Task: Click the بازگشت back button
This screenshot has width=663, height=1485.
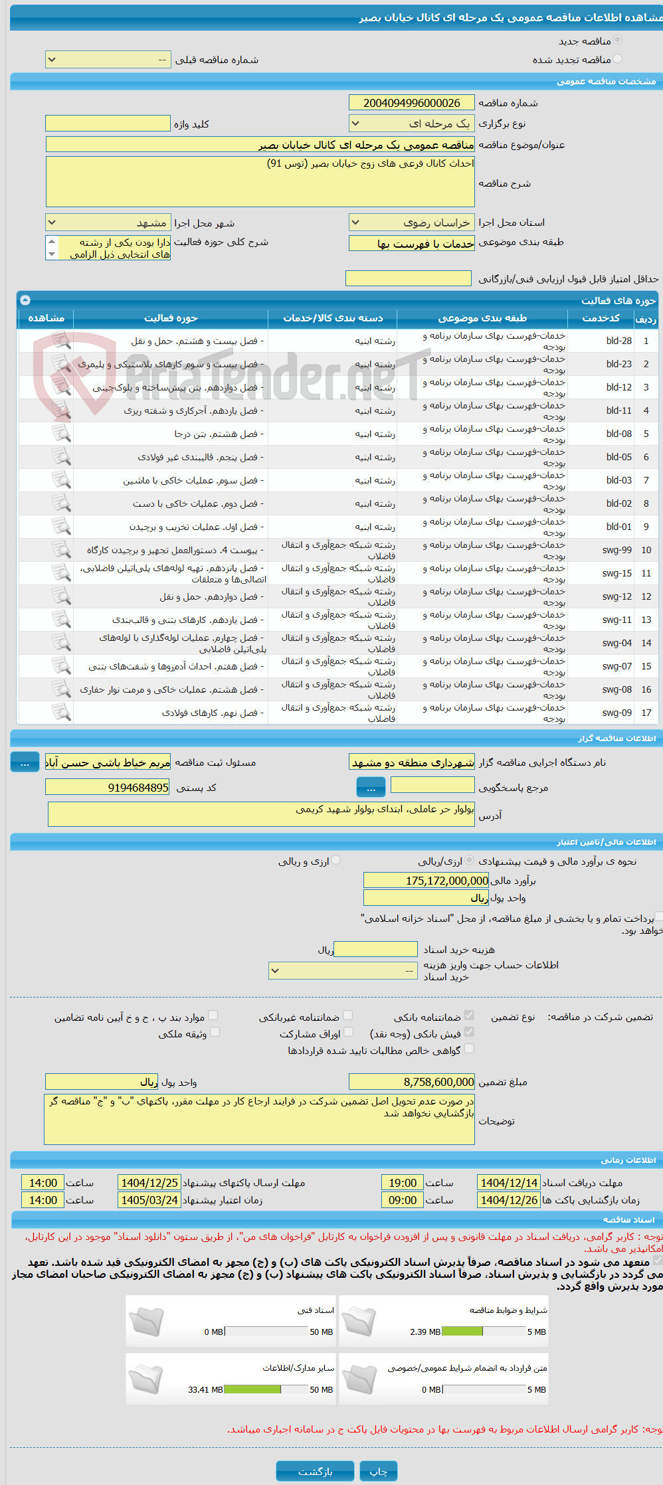Action: click(316, 1471)
